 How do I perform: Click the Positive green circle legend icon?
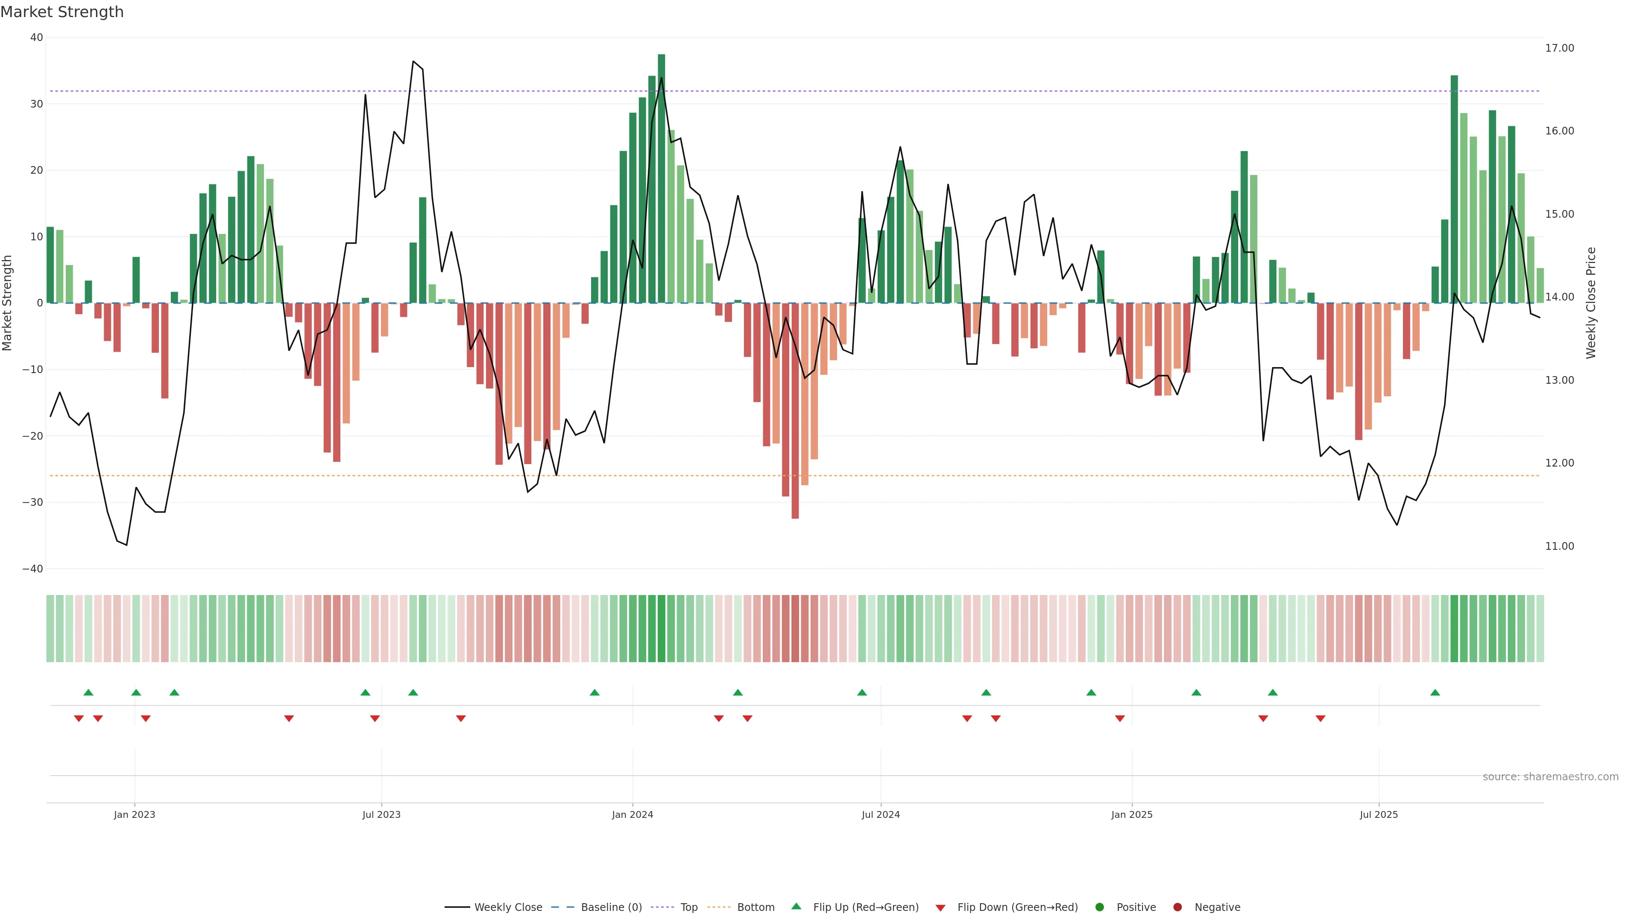[x=1099, y=907]
